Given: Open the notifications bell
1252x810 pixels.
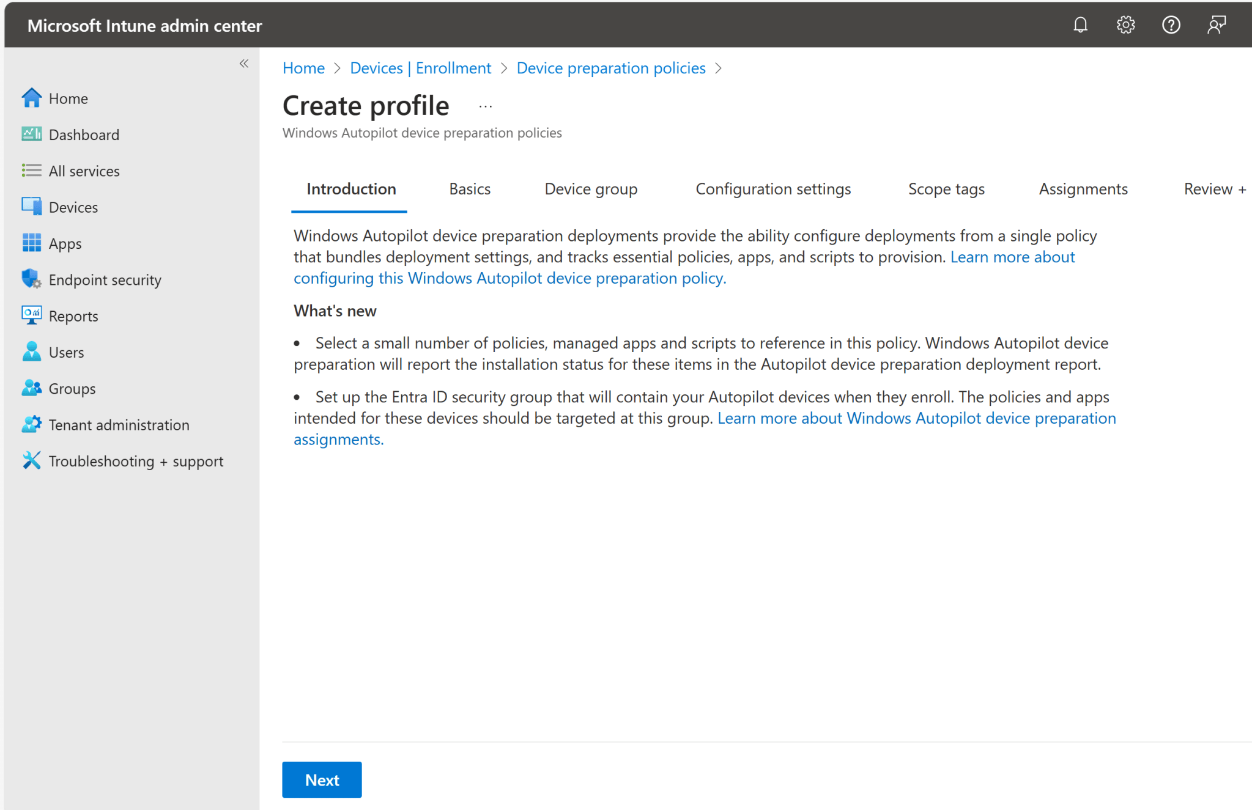Looking at the screenshot, I should 1080,24.
